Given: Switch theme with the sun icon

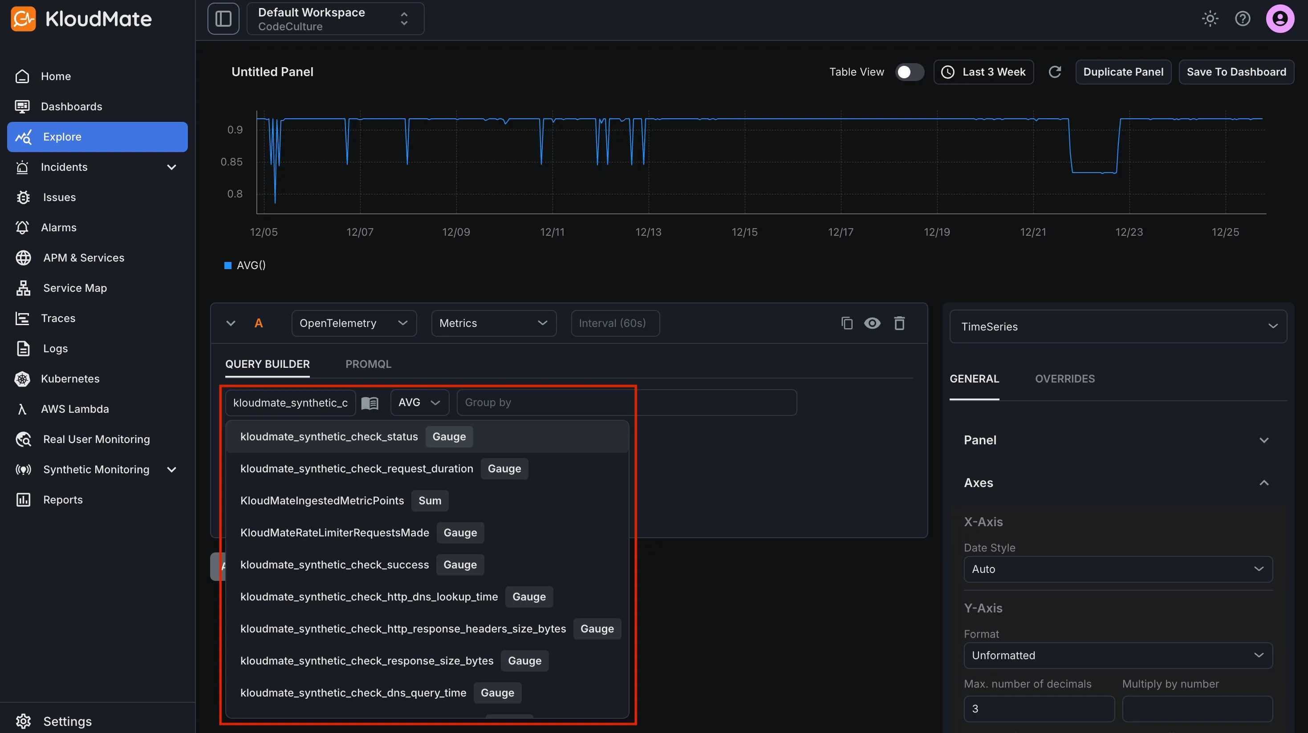Looking at the screenshot, I should [1210, 19].
